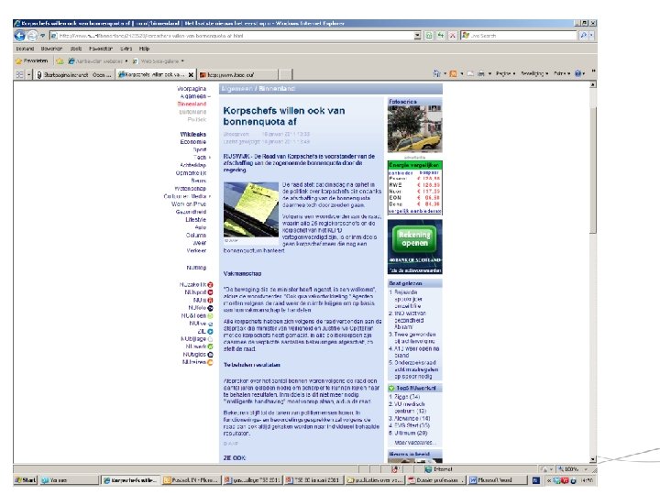Open the Microsoft Word taskbar button
This screenshot has height=495, width=660.
(x=498, y=479)
